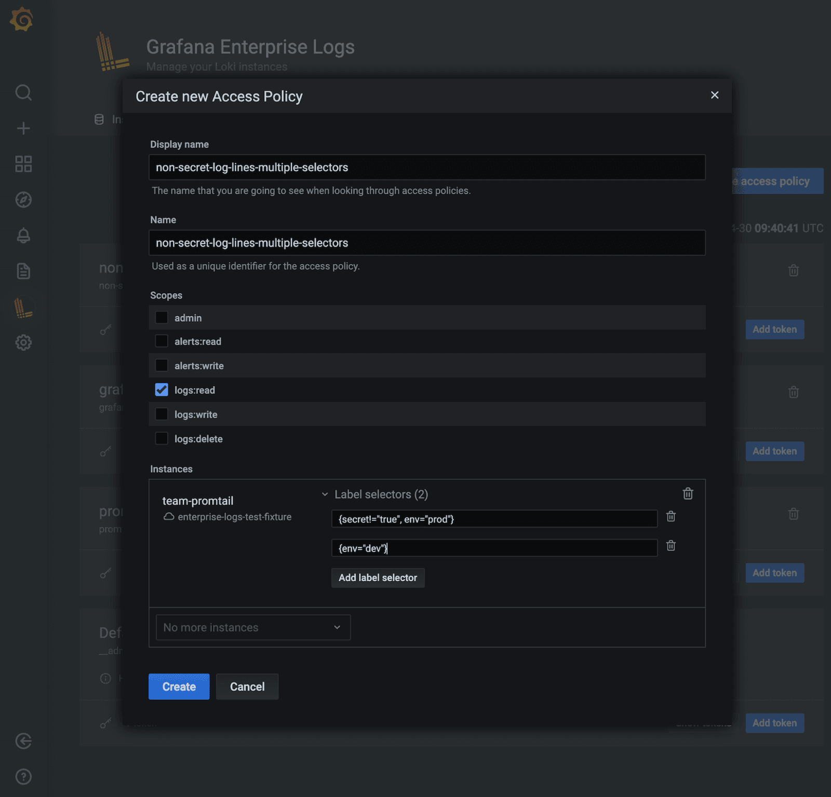831x797 pixels.
Task: Open the Dashboards grid icon
Action: click(23, 164)
